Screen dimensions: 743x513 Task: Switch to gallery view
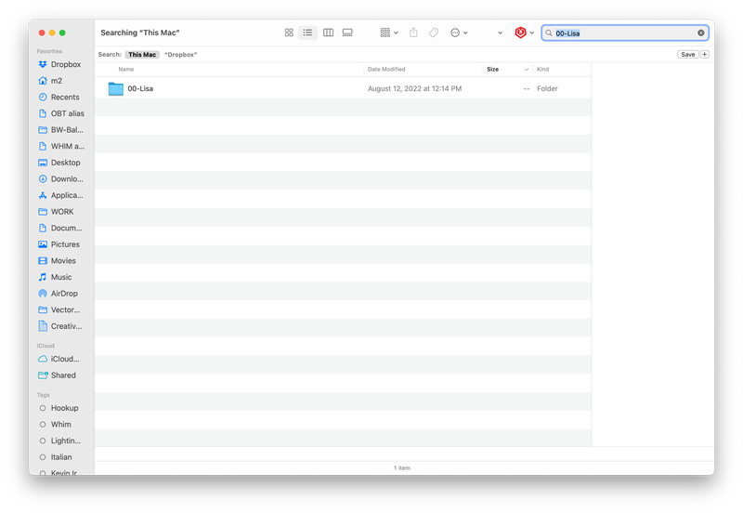(x=347, y=33)
